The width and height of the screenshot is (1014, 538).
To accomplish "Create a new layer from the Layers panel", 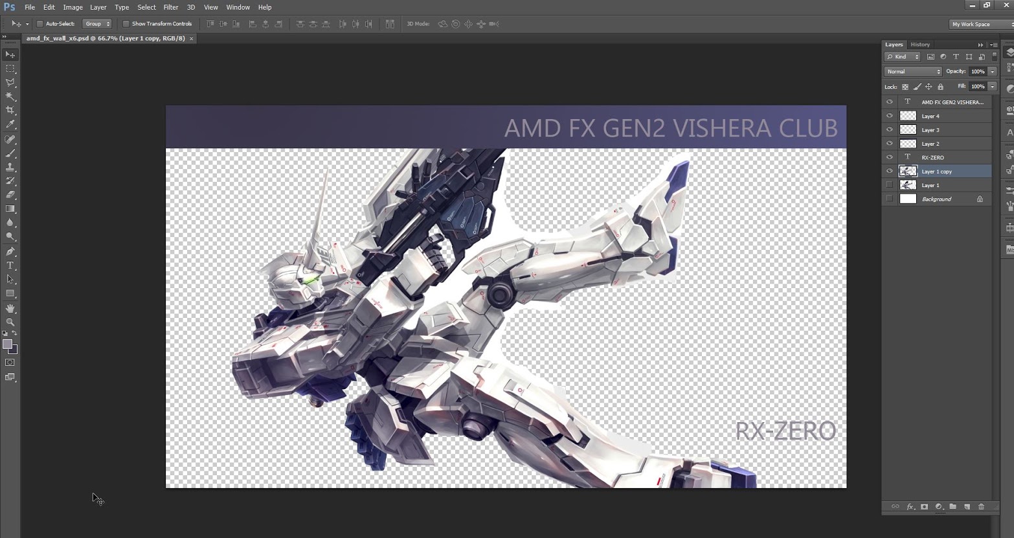I will (967, 507).
